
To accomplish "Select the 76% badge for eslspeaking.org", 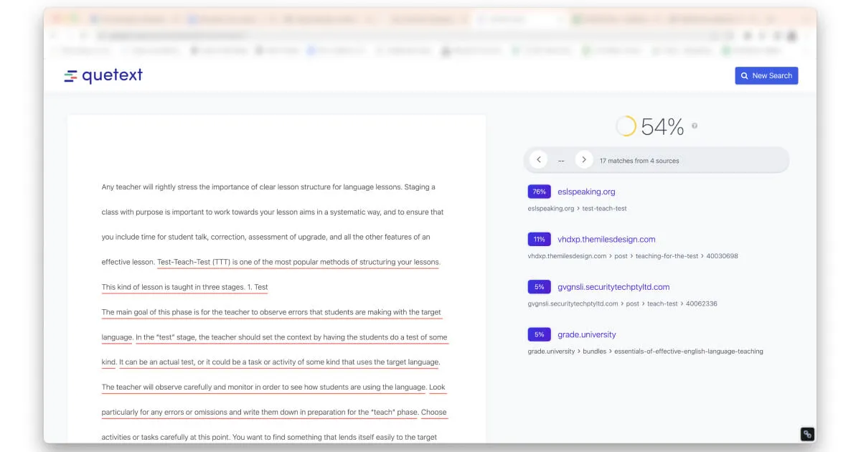I will click(x=539, y=192).
